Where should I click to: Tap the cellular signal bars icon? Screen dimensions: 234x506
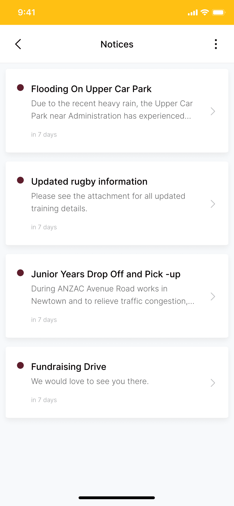pos(192,13)
